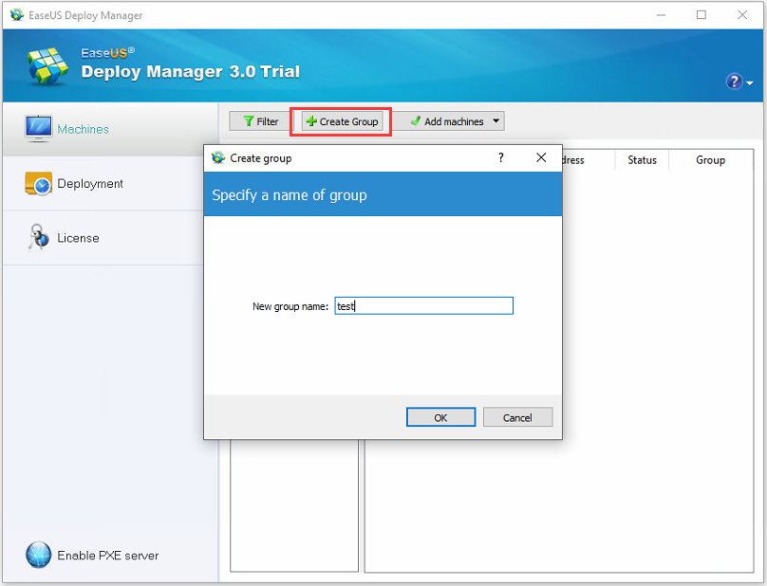Click the Enable PXE server globe icon
Image resolution: width=767 pixels, height=586 pixels.
tap(38, 555)
